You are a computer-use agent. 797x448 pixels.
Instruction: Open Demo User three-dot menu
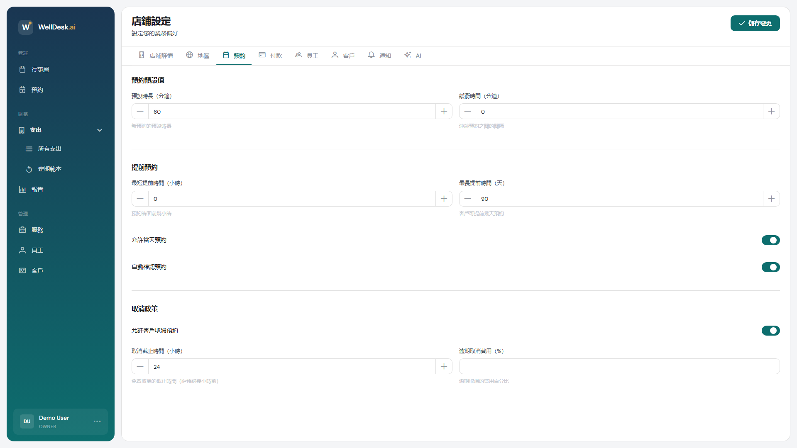[97, 421]
